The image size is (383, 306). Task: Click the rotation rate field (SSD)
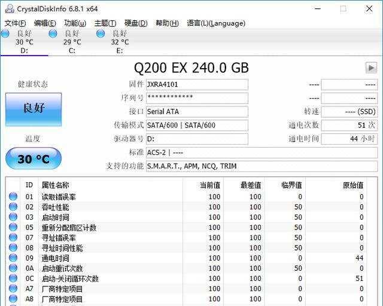click(349, 112)
